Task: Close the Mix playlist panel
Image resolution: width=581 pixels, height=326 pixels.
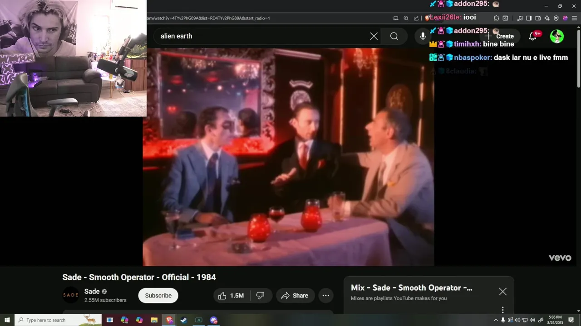Action: pos(502,292)
